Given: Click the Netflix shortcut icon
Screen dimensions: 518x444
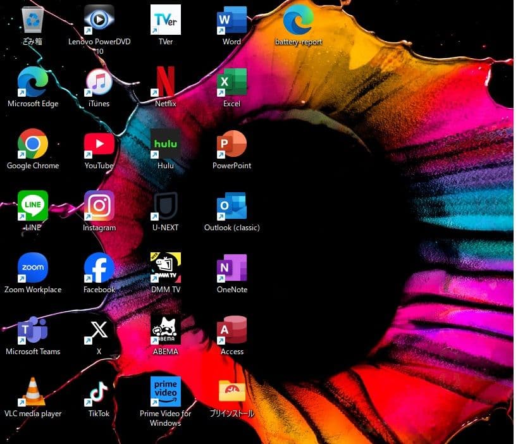Looking at the screenshot, I should pos(166,82).
